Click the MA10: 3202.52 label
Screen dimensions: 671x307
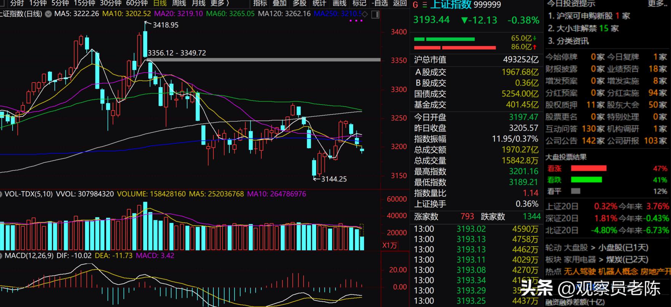(126, 14)
